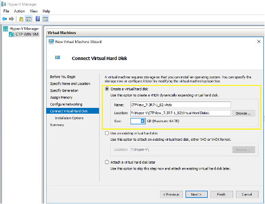
Task: Click the Finish button
Action: pos(222,194)
